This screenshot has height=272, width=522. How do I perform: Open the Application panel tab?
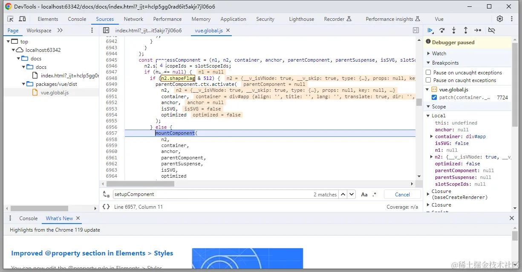(x=233, y=19)
